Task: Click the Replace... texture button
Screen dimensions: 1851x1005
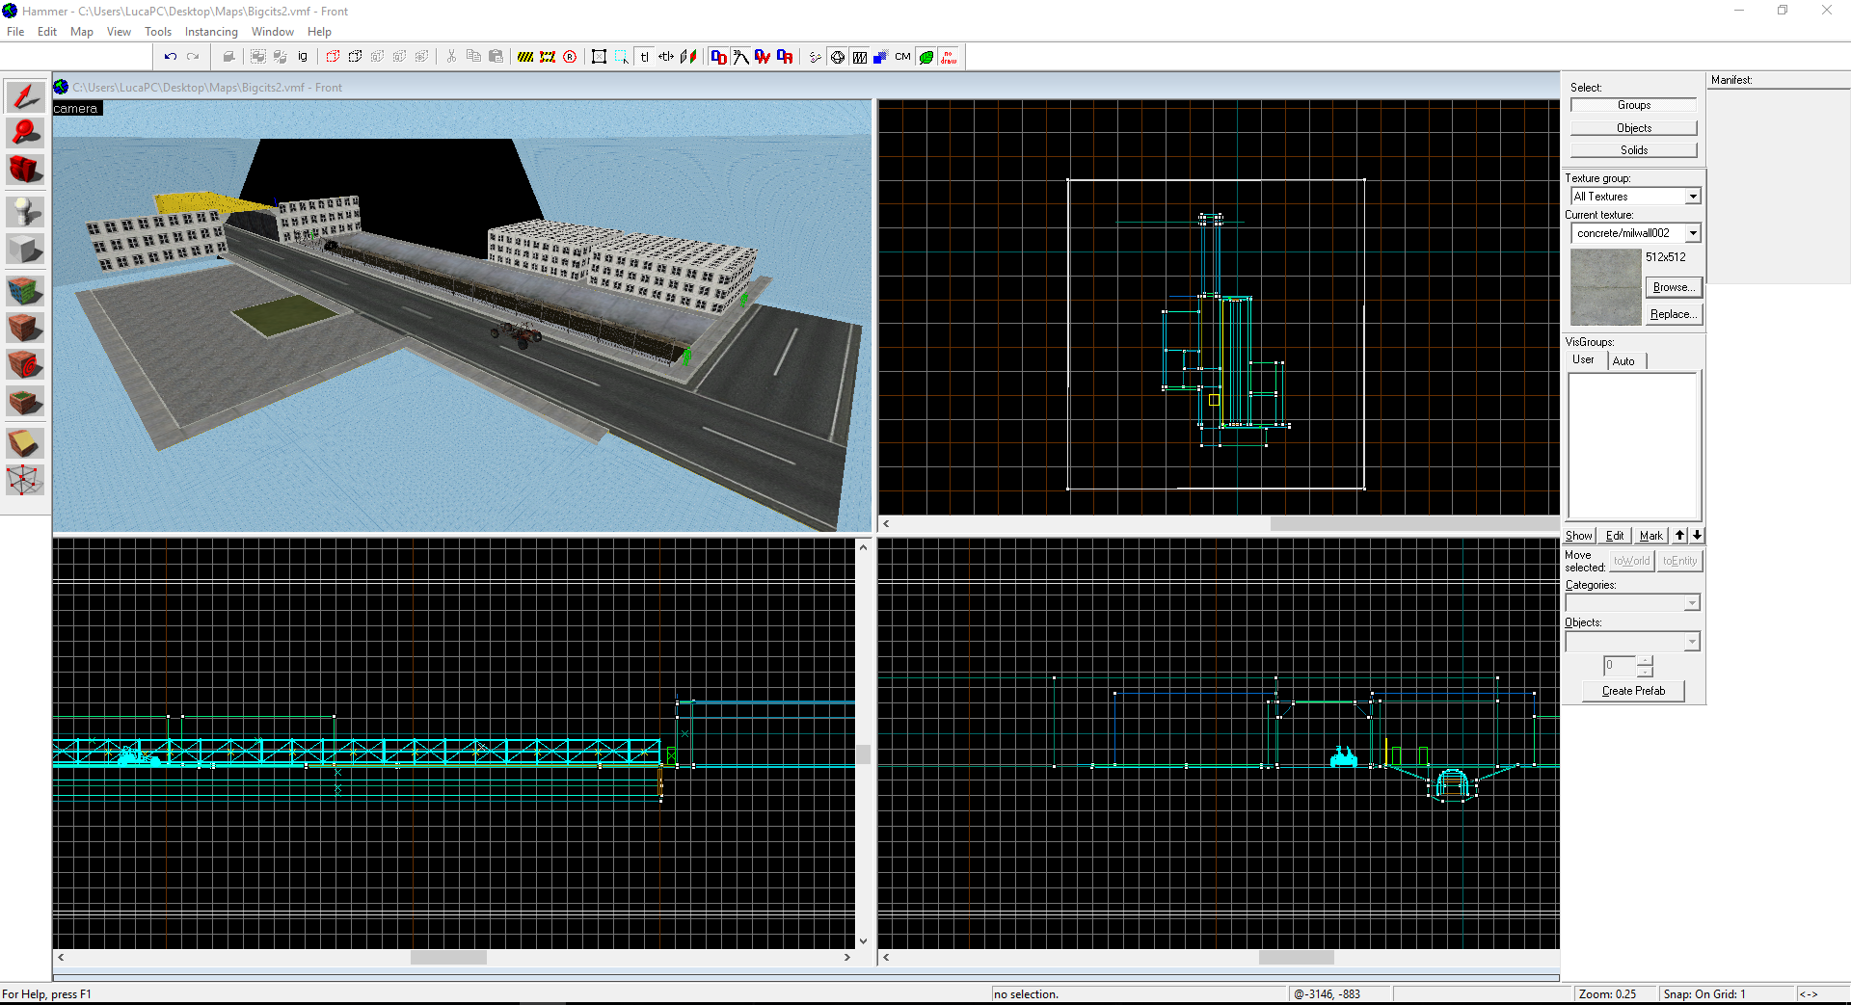Action: point(1674,314)
